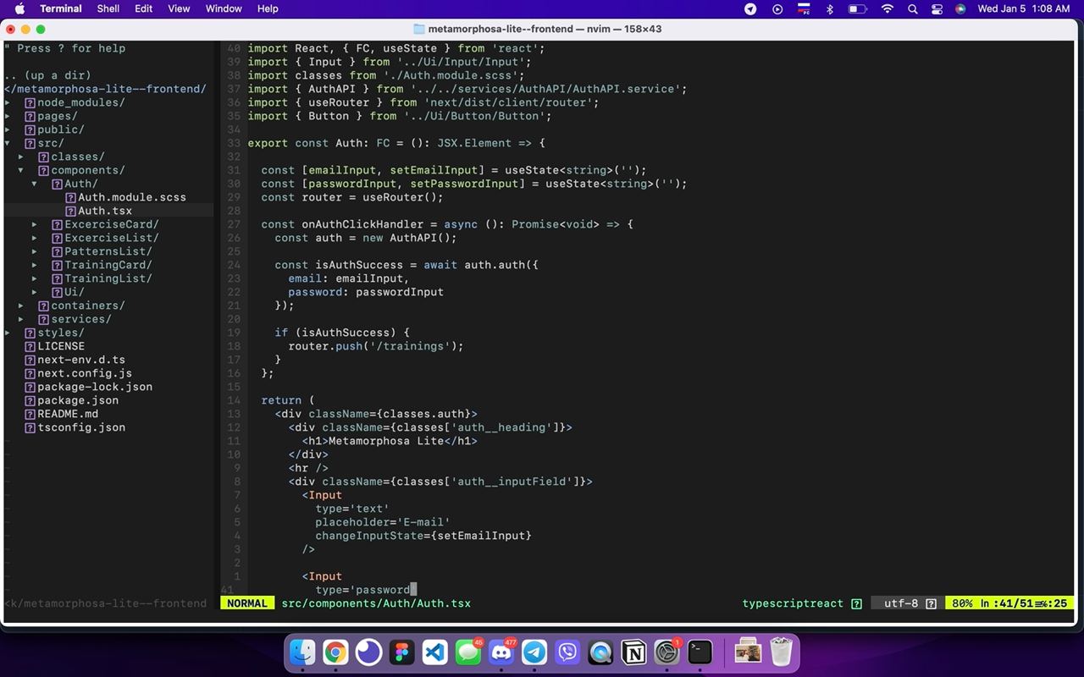Activate Siri from menu bar

[960, 8]
